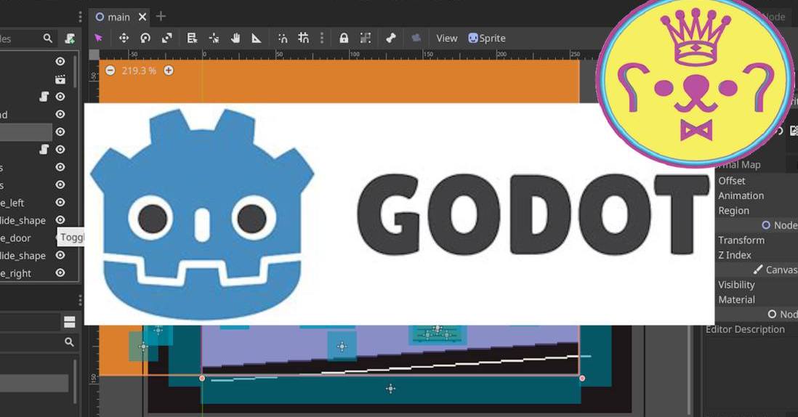
Task: Toggle smart snapping magnet icon
Action: (x=283, y=38)
